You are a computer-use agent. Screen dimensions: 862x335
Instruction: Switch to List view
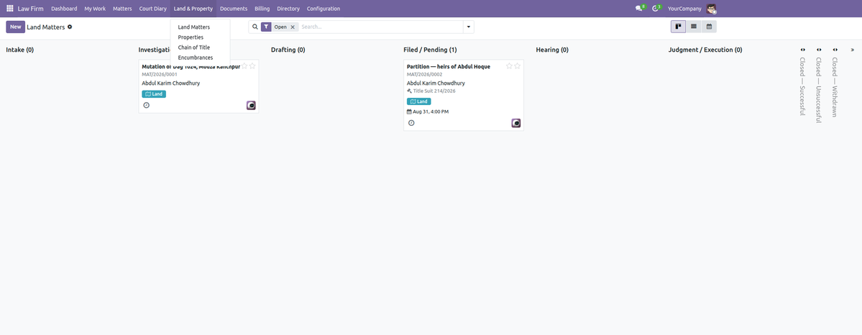click(x=694, y=27)
